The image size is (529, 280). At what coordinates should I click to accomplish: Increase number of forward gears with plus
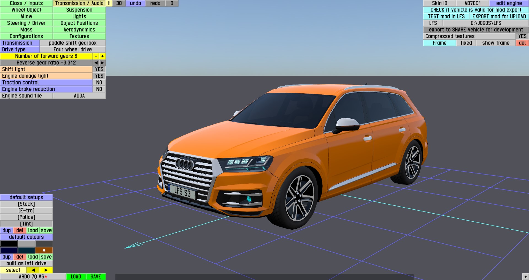click(x=102, y=56)
